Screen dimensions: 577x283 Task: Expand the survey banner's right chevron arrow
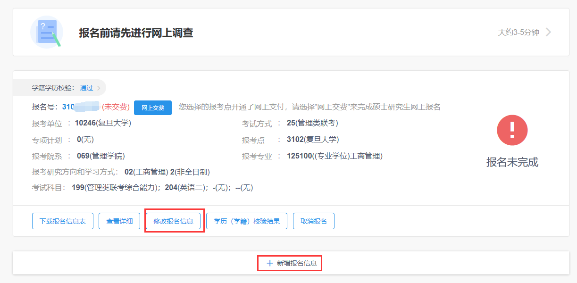coord(548,32)
